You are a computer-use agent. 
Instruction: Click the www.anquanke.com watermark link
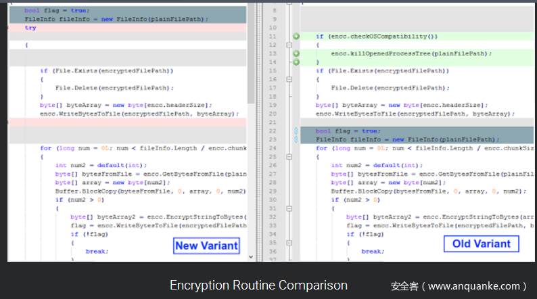(x=459, y=286)
